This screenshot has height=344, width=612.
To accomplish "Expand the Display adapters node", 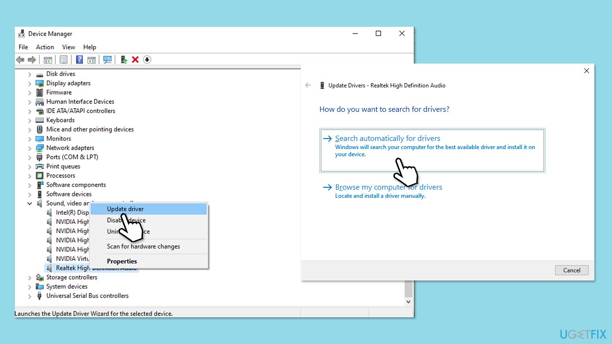I will point(30,83).
